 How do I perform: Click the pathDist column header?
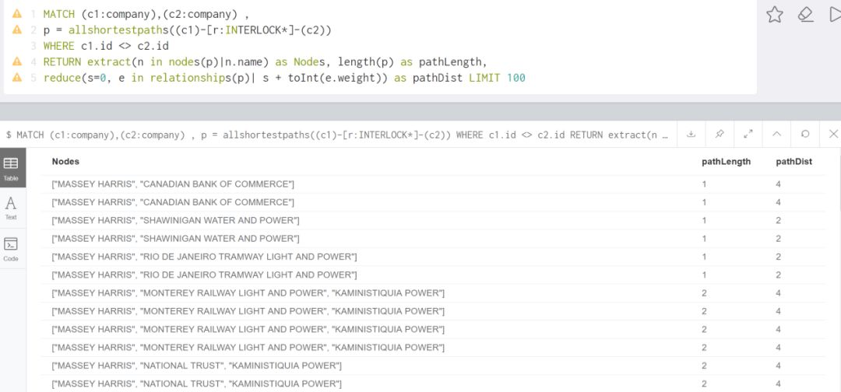793,161
